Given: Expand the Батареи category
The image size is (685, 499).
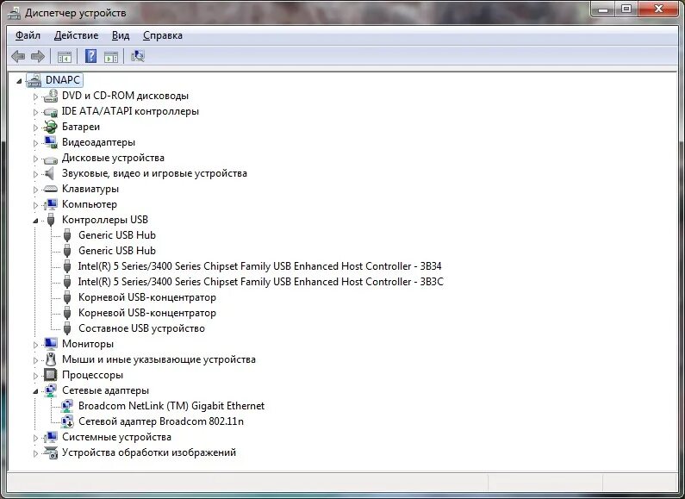Looking at the screenshot, I should 36,128.
